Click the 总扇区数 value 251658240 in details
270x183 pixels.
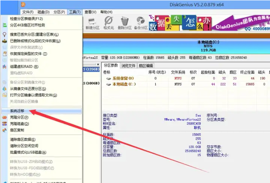(193, 151)
